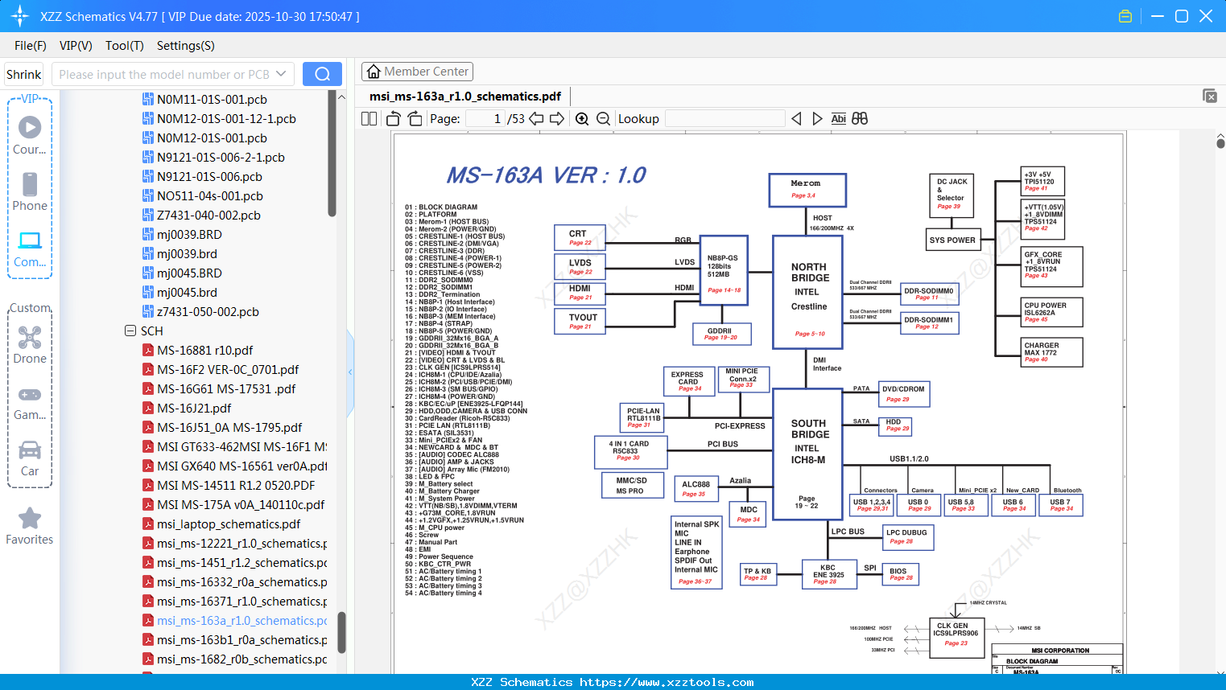
Task: Select the Phone category icon
Action: (x=30, y=191)
